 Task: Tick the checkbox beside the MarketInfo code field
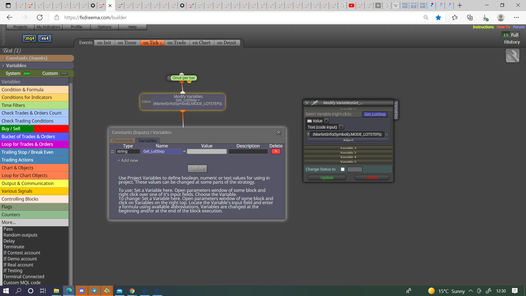[387, 134]
